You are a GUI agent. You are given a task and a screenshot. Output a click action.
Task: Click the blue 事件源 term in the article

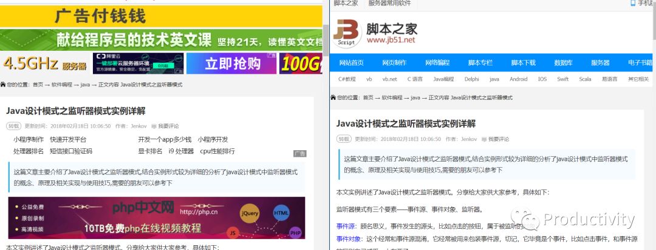pos(346,226)
